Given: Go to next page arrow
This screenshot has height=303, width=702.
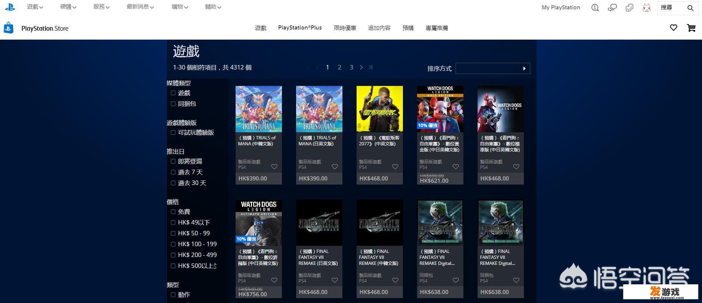Looking at the screenshot, I should 361,67.
